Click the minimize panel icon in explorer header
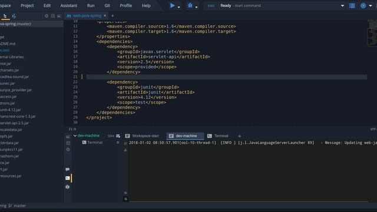 (59, 16)
